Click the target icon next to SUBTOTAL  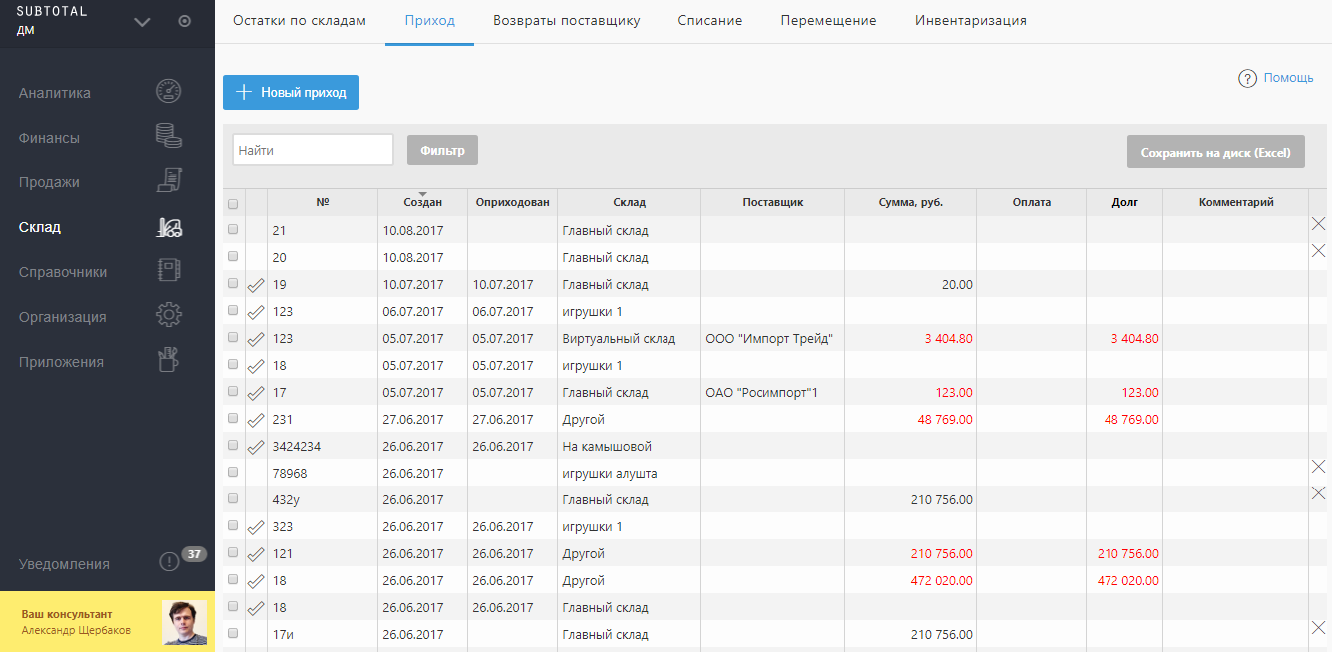point(185,21)
